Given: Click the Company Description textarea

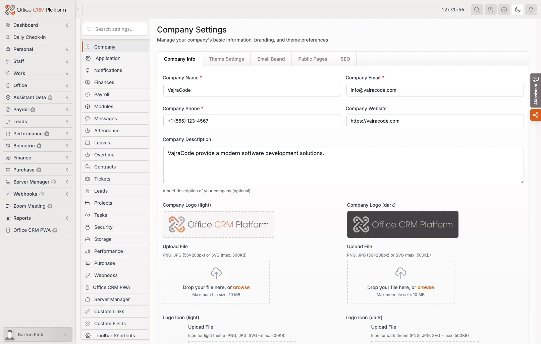Looking at the screenshot, I should 343,165.
